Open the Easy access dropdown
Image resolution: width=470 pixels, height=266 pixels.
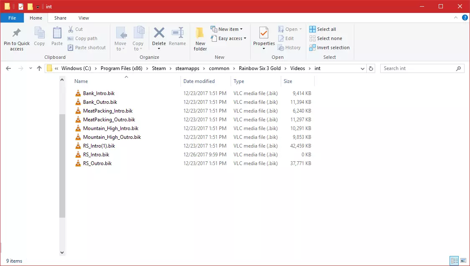click(229, 38)
